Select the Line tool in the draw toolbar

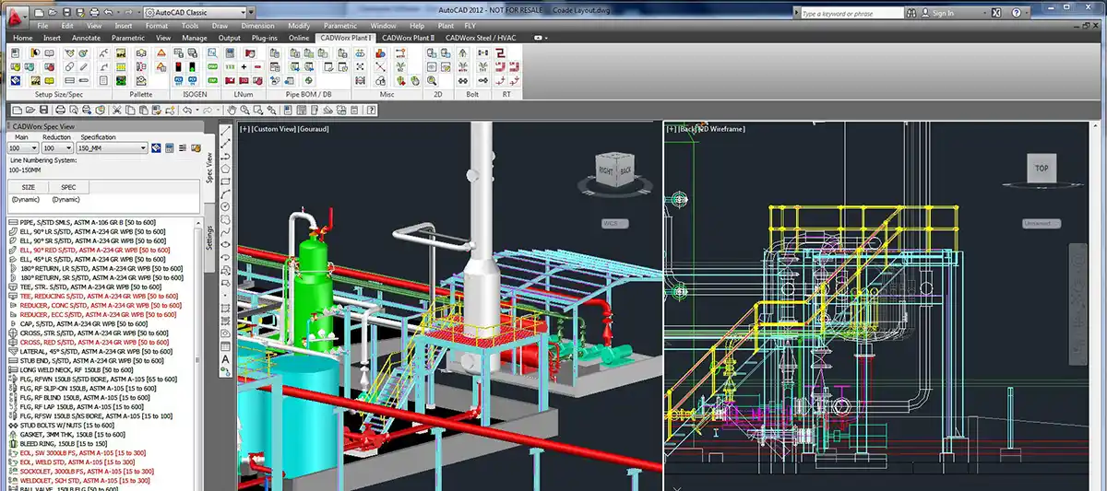click(x=226, y=132)
